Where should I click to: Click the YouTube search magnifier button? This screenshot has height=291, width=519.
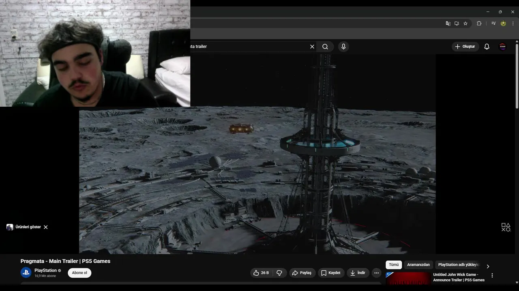point(325,46)
